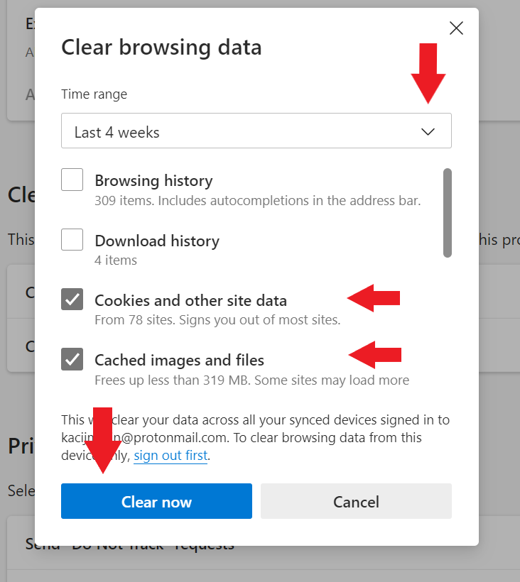Select the "Clear browsing data" dialog heading
The height and width of the screenshot is (582, 520).
click(x=161, y=47)
